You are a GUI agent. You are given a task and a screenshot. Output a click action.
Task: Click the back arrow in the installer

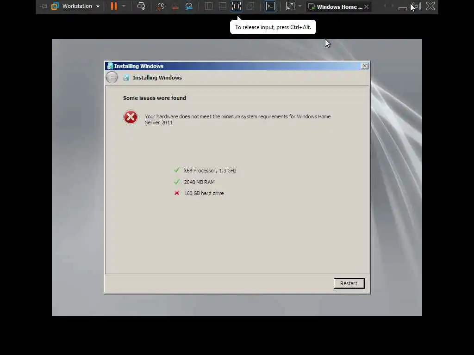click(x=112, y=78)
